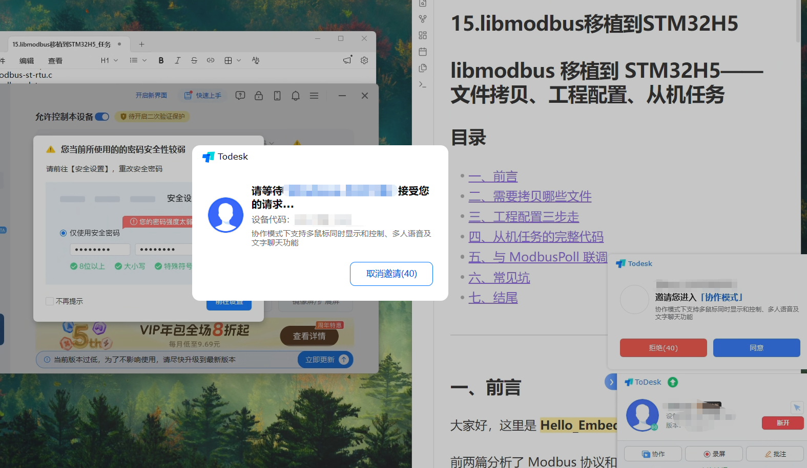Apply strikethrough formatting in the editor toolbar
Image resolution: width=807 pixels, height=468 pixels.
click(194, 60)
